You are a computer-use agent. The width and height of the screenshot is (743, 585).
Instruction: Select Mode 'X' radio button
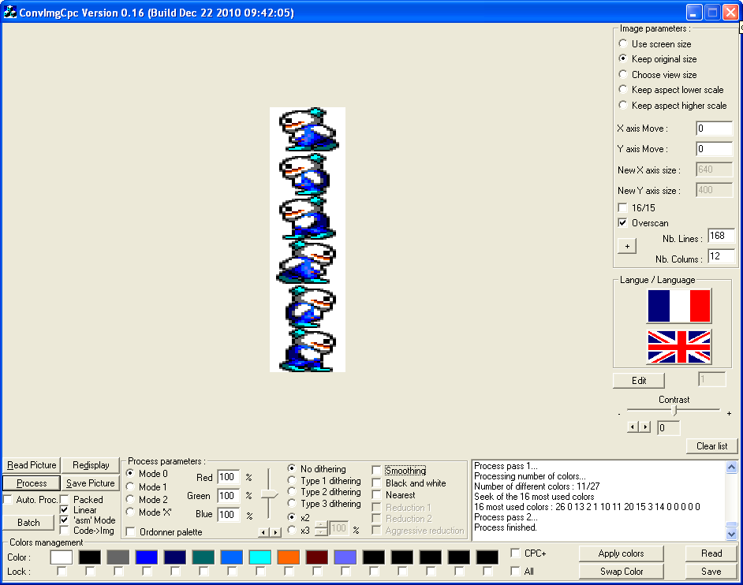pyautogui.click(x=130, y=512)
